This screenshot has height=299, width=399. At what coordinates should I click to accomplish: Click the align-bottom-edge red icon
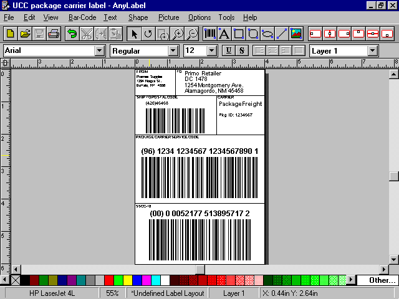[x=387, y=34]
